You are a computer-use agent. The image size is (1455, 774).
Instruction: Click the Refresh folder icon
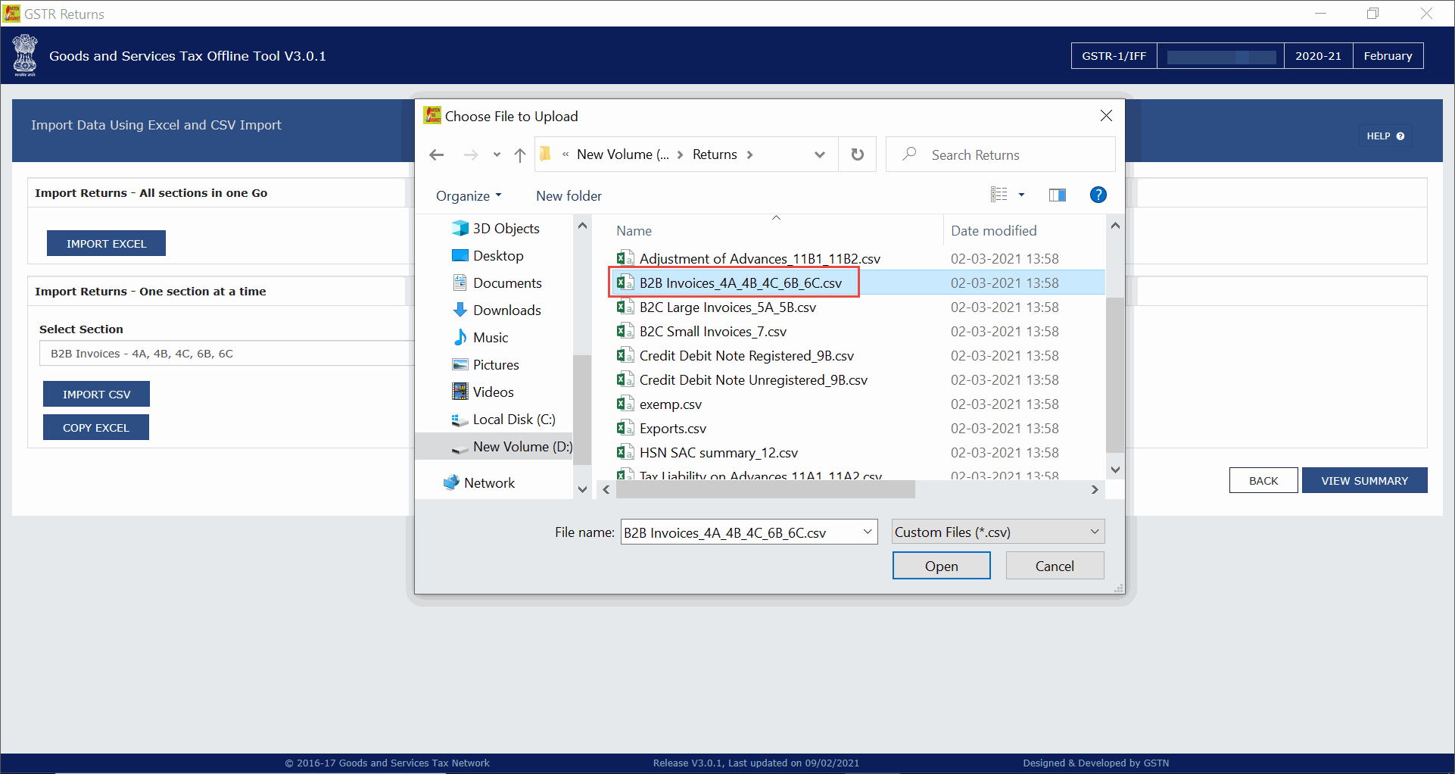point(857,154)
